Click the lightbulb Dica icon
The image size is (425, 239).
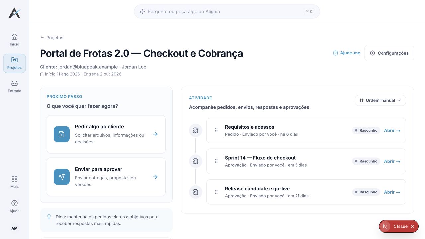pyautogui.click(x=49, y=217)
